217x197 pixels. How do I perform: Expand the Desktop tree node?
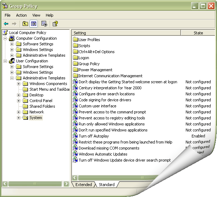tap(18, 95)
